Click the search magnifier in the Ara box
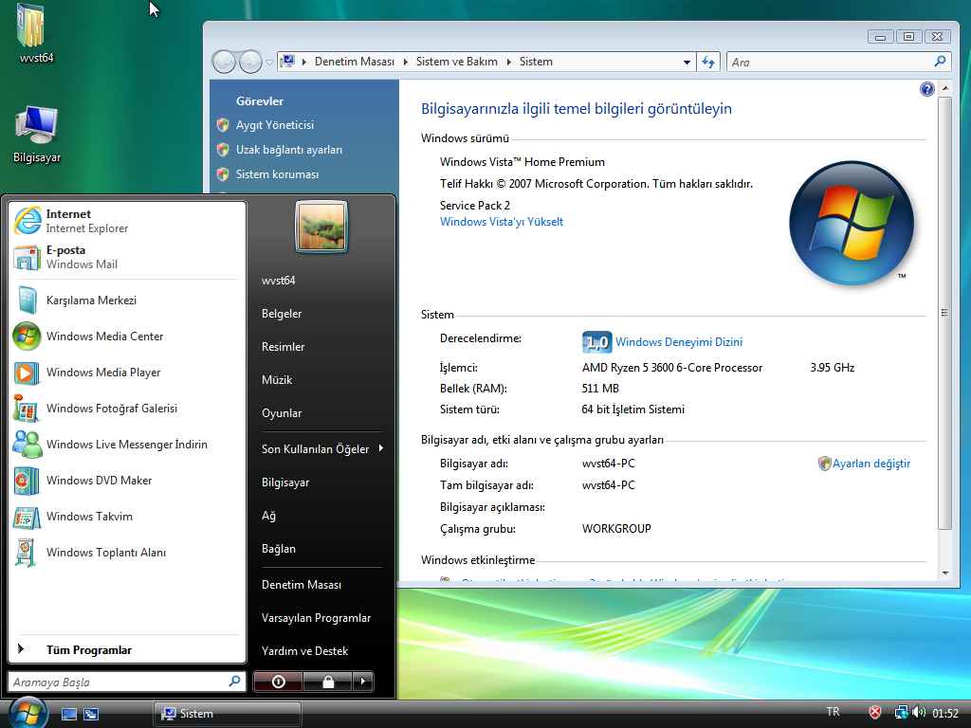The height and width of the screenshot is (728, 971). tap(940, 62)
